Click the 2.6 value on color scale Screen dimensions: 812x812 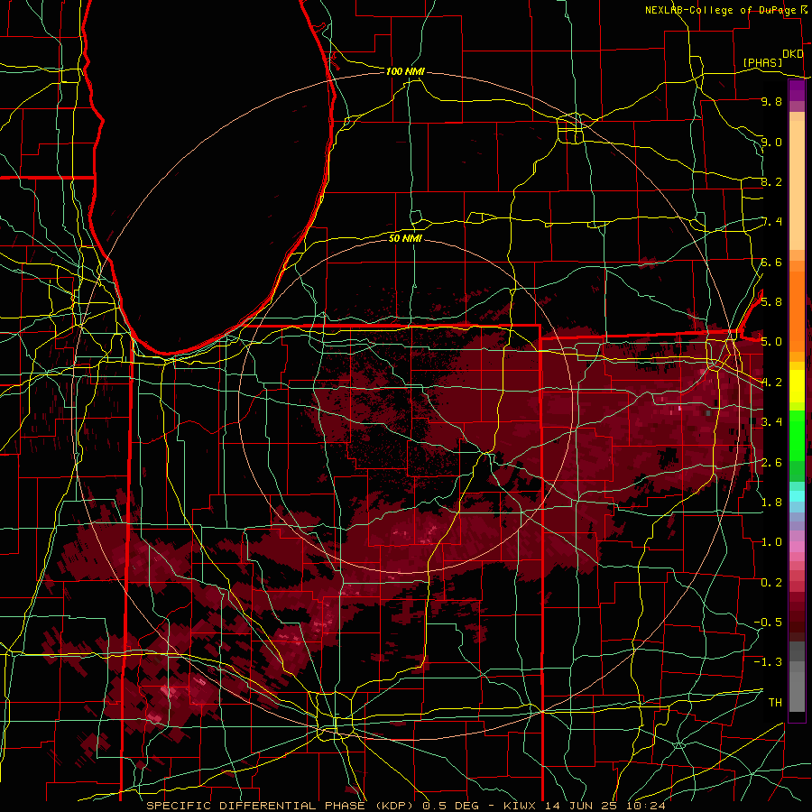[x=771, y=462]
